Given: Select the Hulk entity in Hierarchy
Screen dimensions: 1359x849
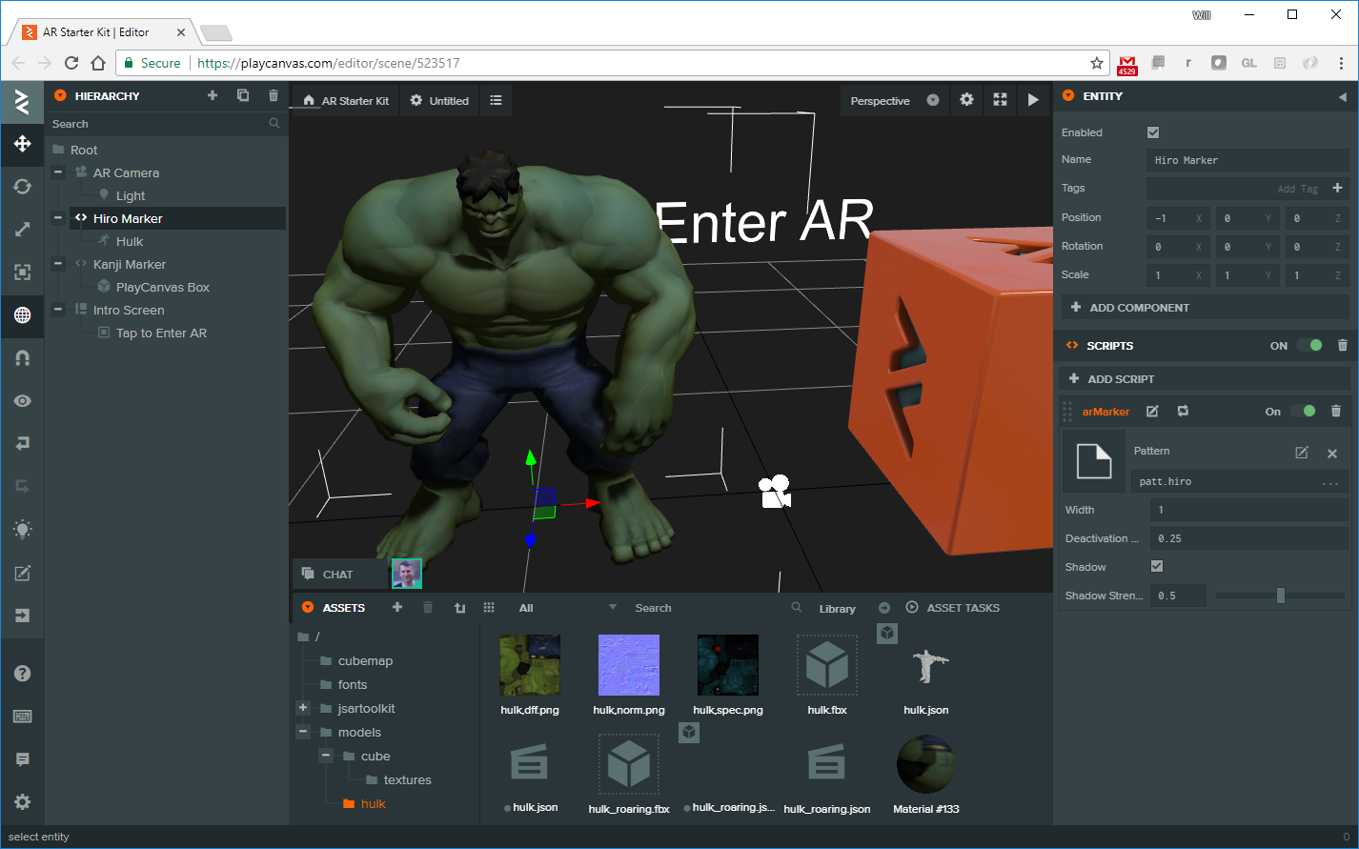Looking at the screenshot, I should pyautogui.click(x=130, y=241).
